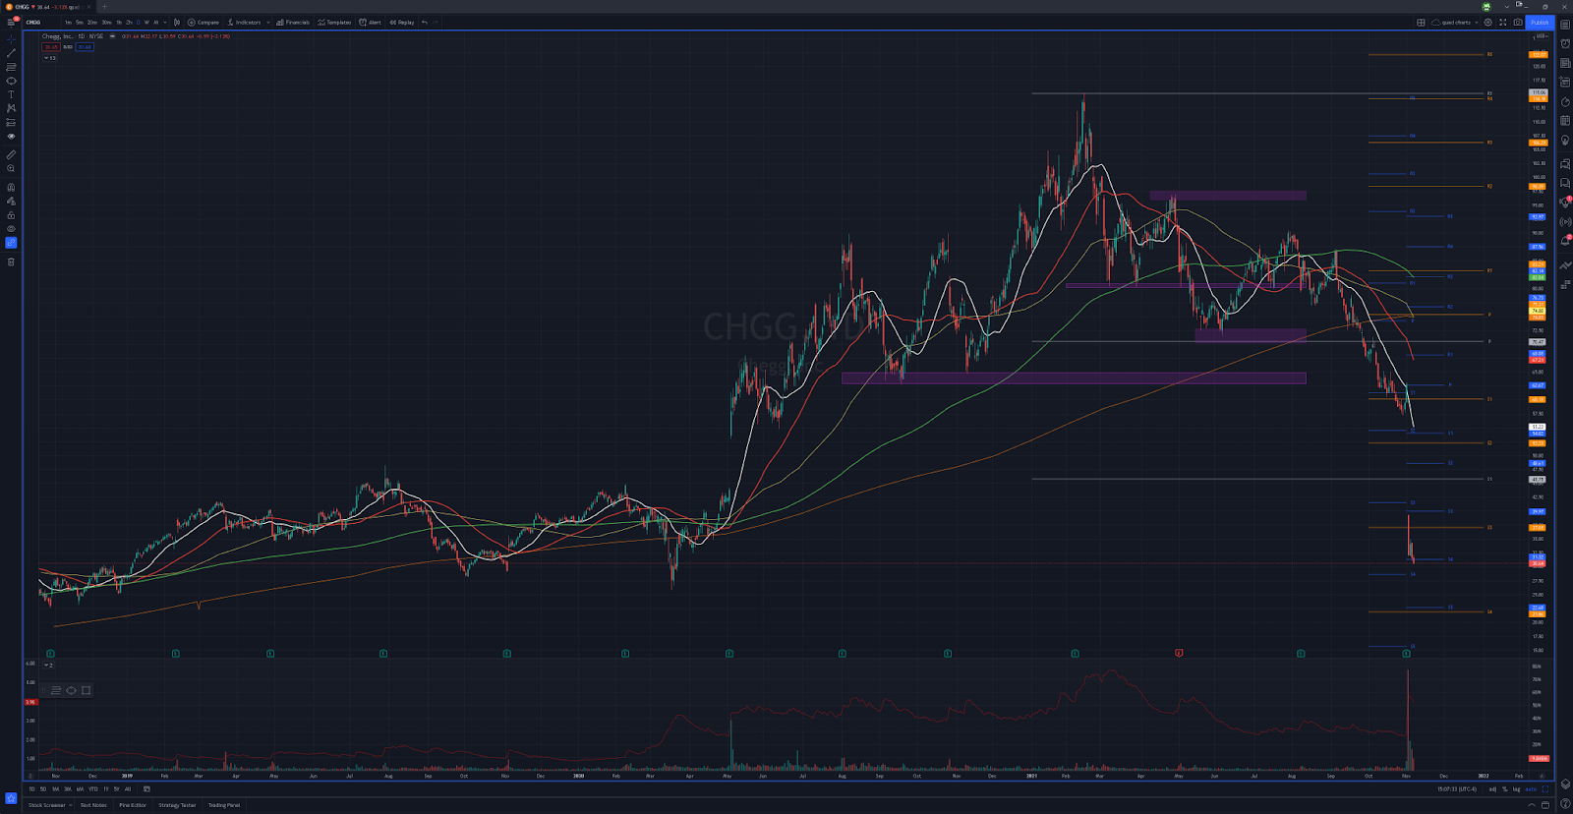
Task: Toggle magnet mode for drawings
Action: [x=11, y=187]
